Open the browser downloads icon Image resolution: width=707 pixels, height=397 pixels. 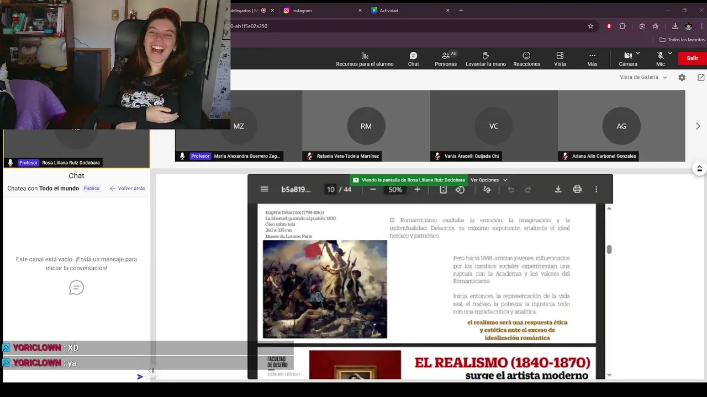coord(675,26)
